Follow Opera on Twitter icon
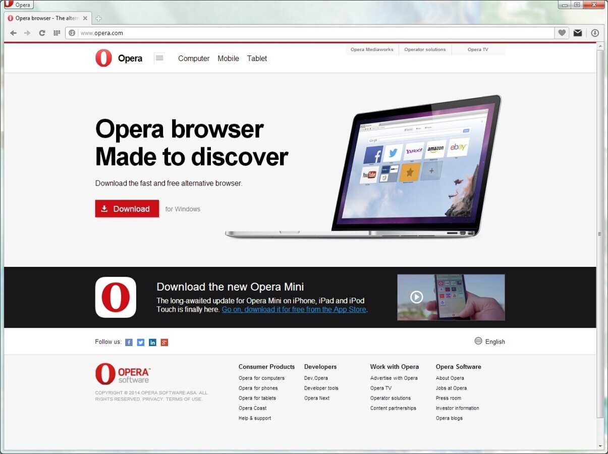 [x=140, y=342]
